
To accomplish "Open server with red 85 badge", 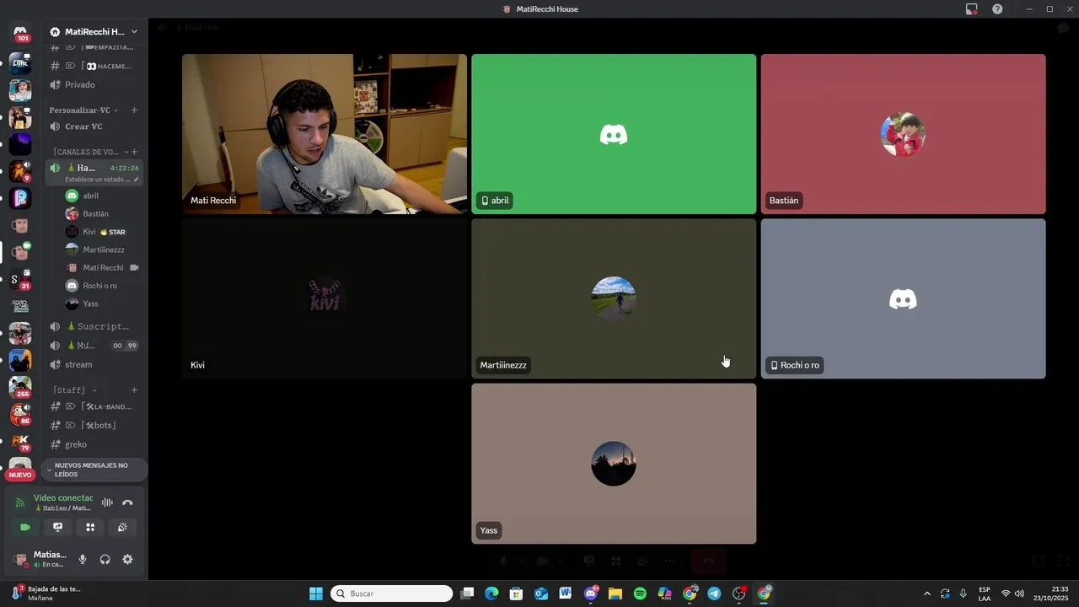I will coord(20,414).
